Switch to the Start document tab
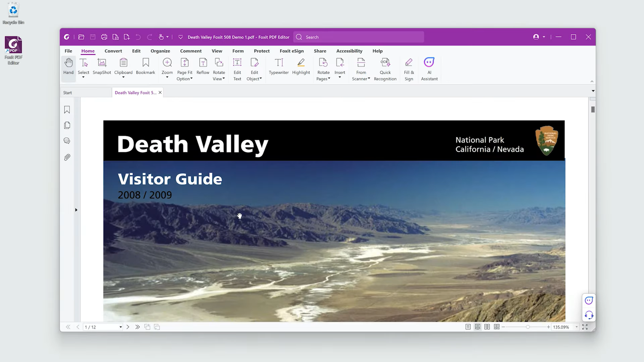644x362 pixels. [85, 93]
